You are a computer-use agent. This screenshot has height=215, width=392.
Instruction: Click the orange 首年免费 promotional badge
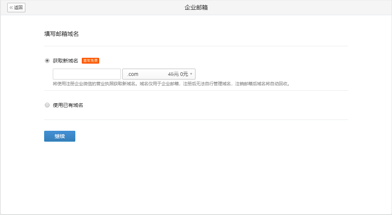(x=90, y=61)
